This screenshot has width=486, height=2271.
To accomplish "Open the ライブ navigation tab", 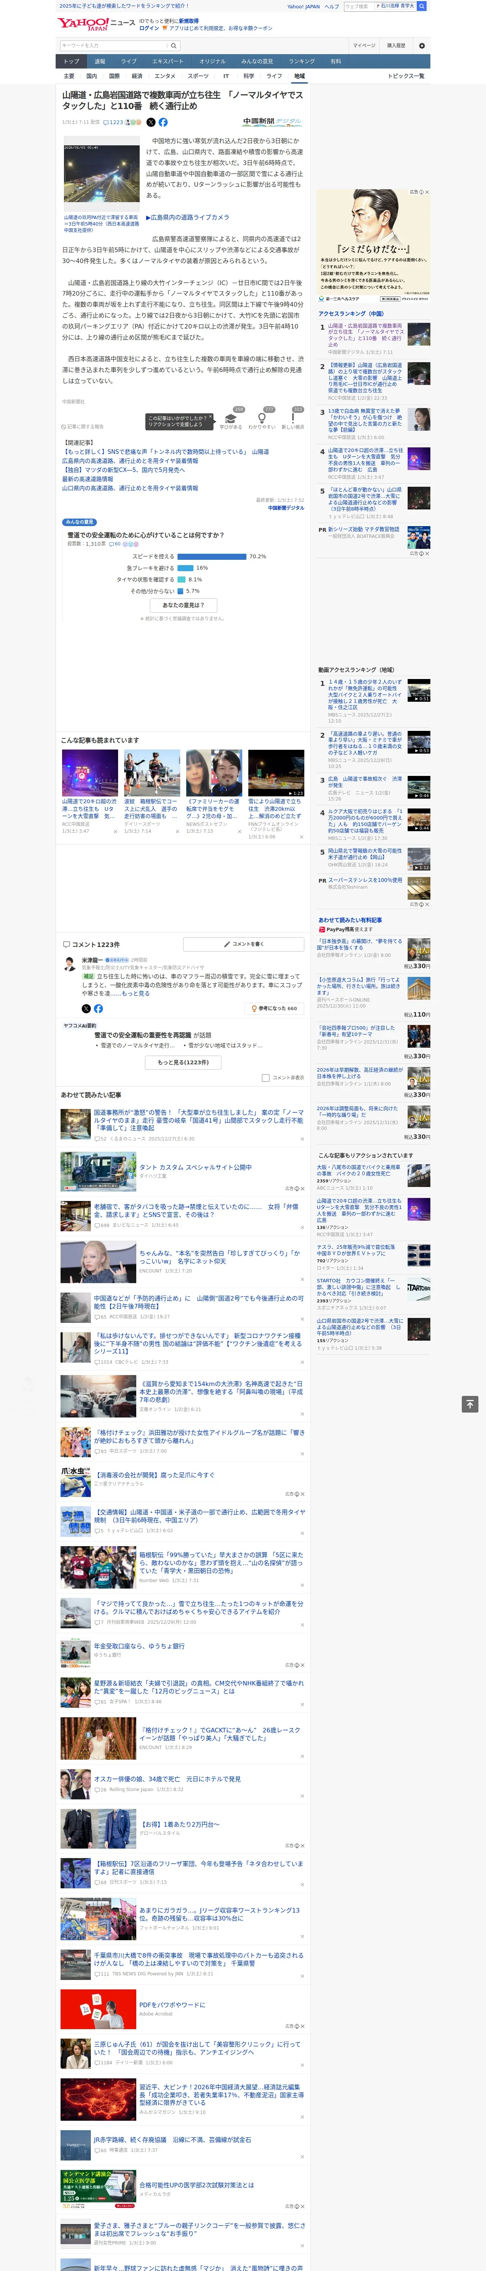I will (x=129, y=62).
